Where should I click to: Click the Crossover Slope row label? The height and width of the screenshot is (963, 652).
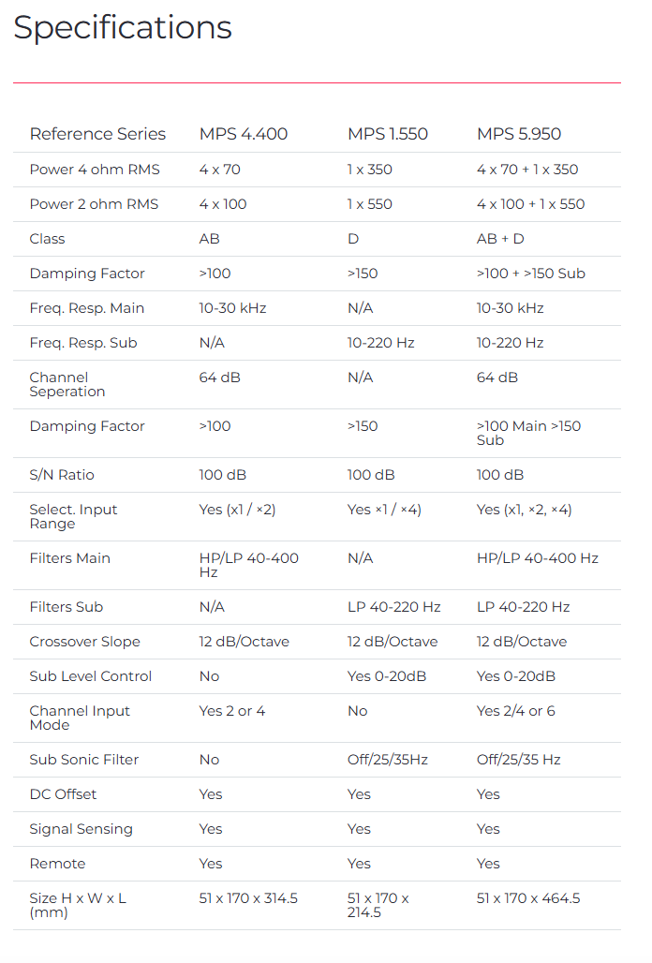click(84, 642)
